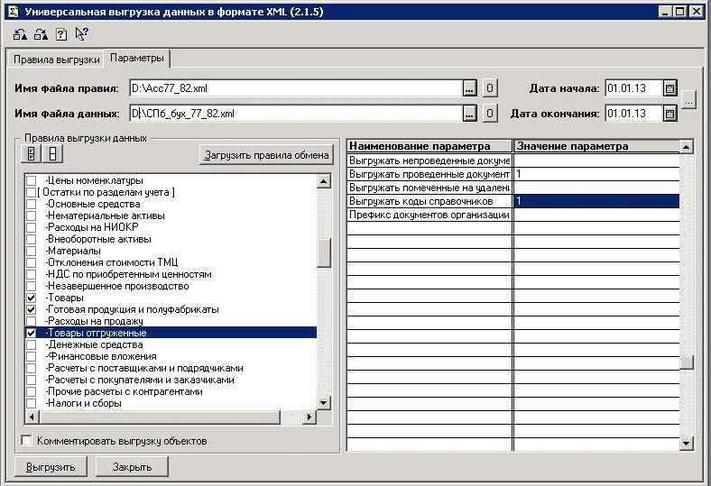The width and height of the screenshot is (711, 486).
Task: Select the Параметры tab
Action: point(137,58)
